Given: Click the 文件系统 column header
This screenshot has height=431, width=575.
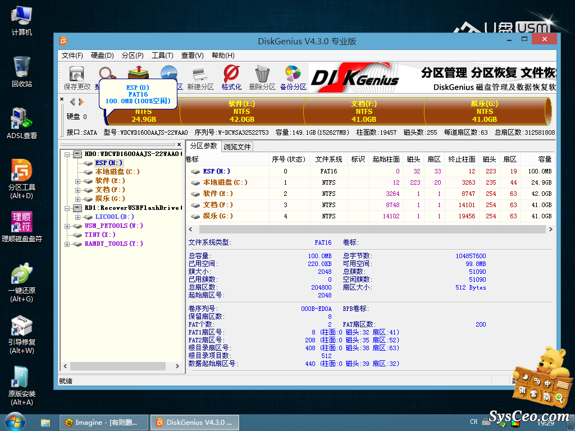Looking at the screenshot, I should [328, 159].
